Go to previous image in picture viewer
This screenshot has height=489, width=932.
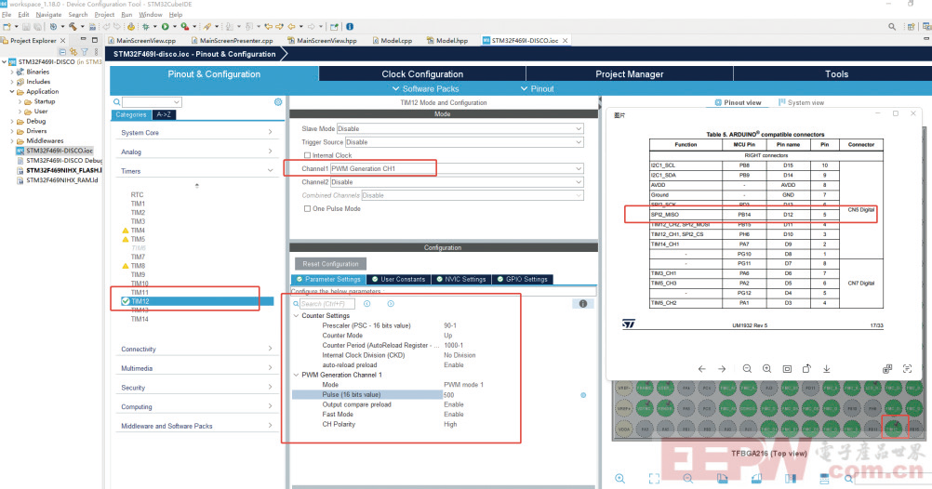[702, 369]
